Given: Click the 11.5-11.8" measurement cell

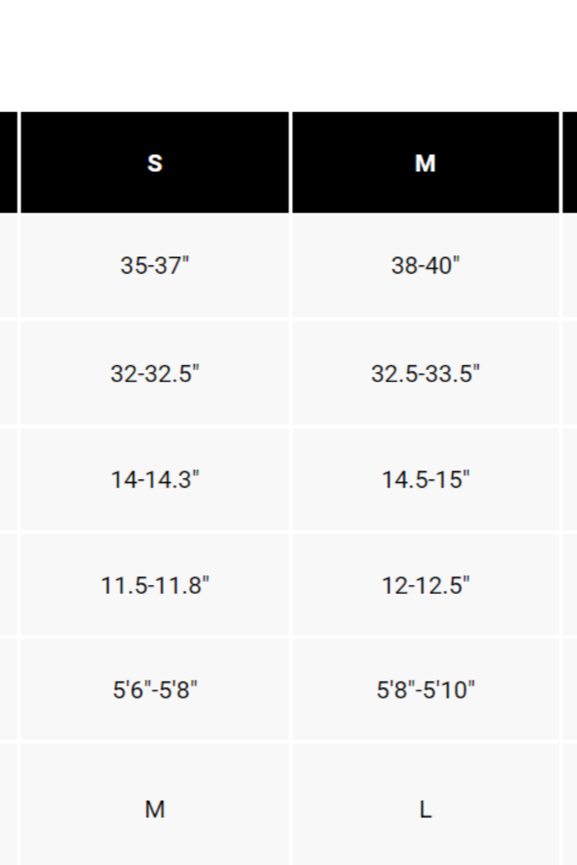Looking at the screenshot, I should pyautogui.click(x=155, y=586).
